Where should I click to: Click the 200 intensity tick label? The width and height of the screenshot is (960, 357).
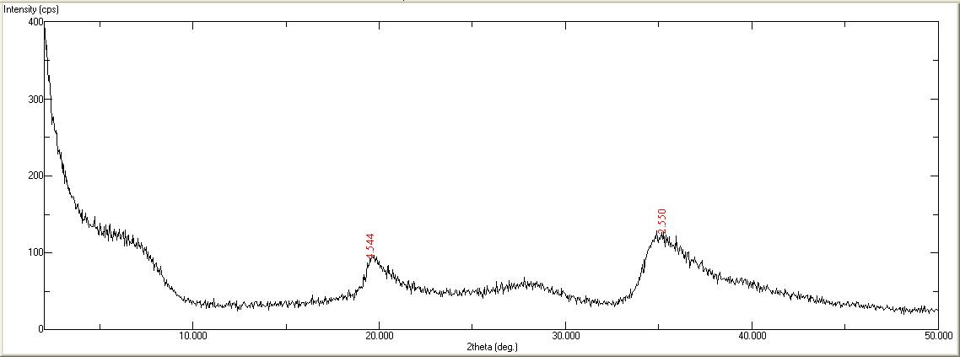tap(35, 176)
